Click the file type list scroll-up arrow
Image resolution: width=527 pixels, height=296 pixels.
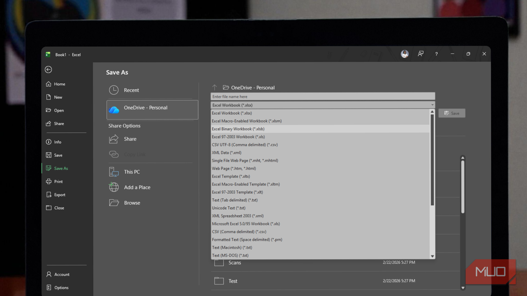(x=432, y=112)
